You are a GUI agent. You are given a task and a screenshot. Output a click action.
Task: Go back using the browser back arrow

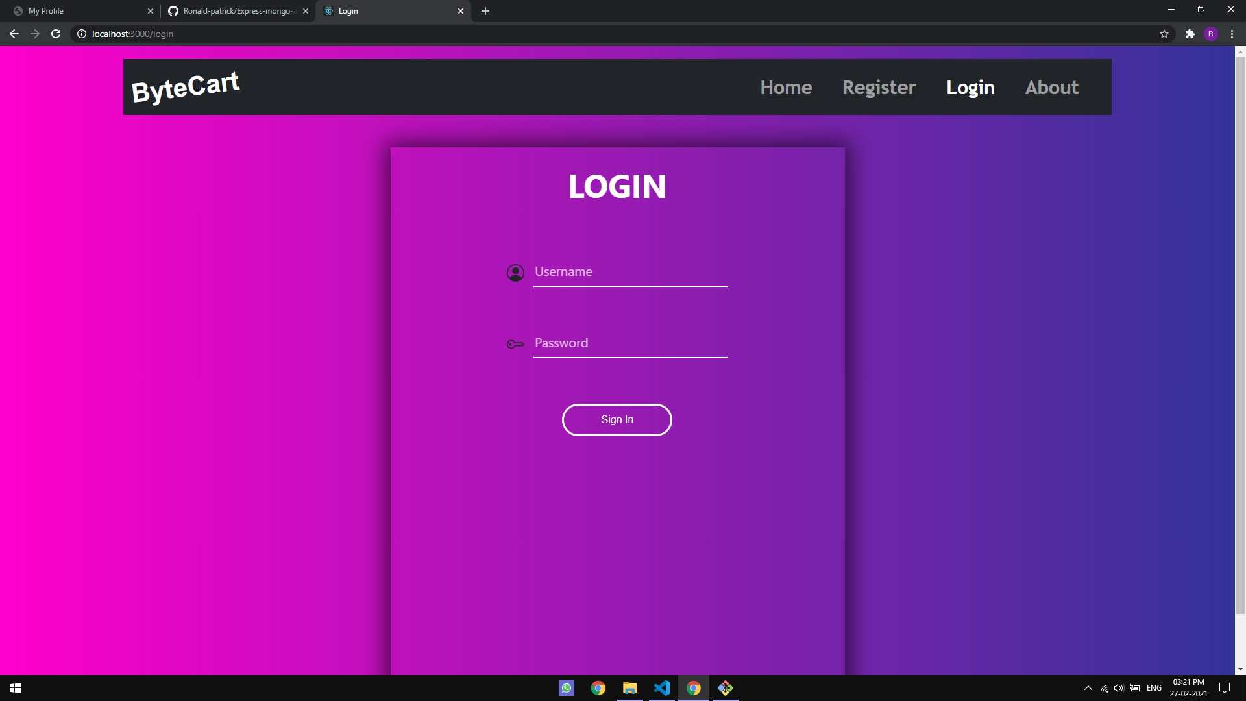tap(14, 34)
